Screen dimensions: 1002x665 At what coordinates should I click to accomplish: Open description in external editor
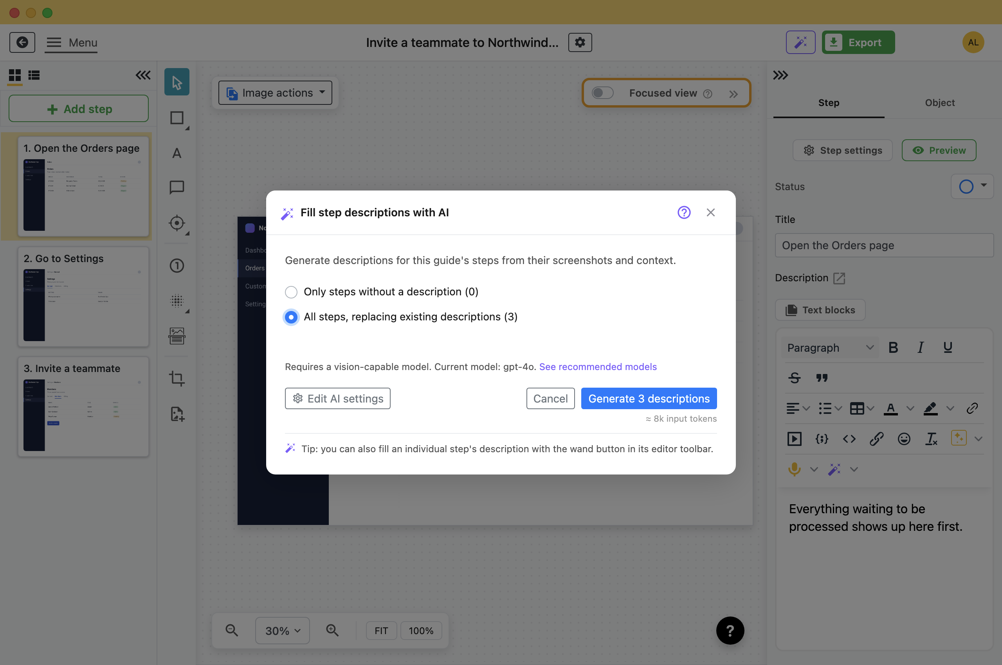[839, 278]
